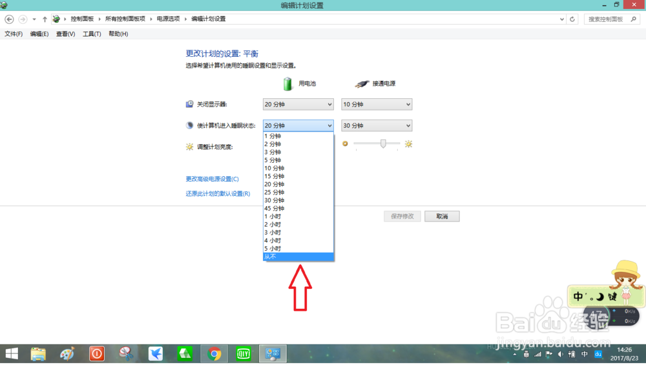Select 1 小时 in the sleep list
The height and width of the screenshot is (365, 646).
tap(298, 216)
